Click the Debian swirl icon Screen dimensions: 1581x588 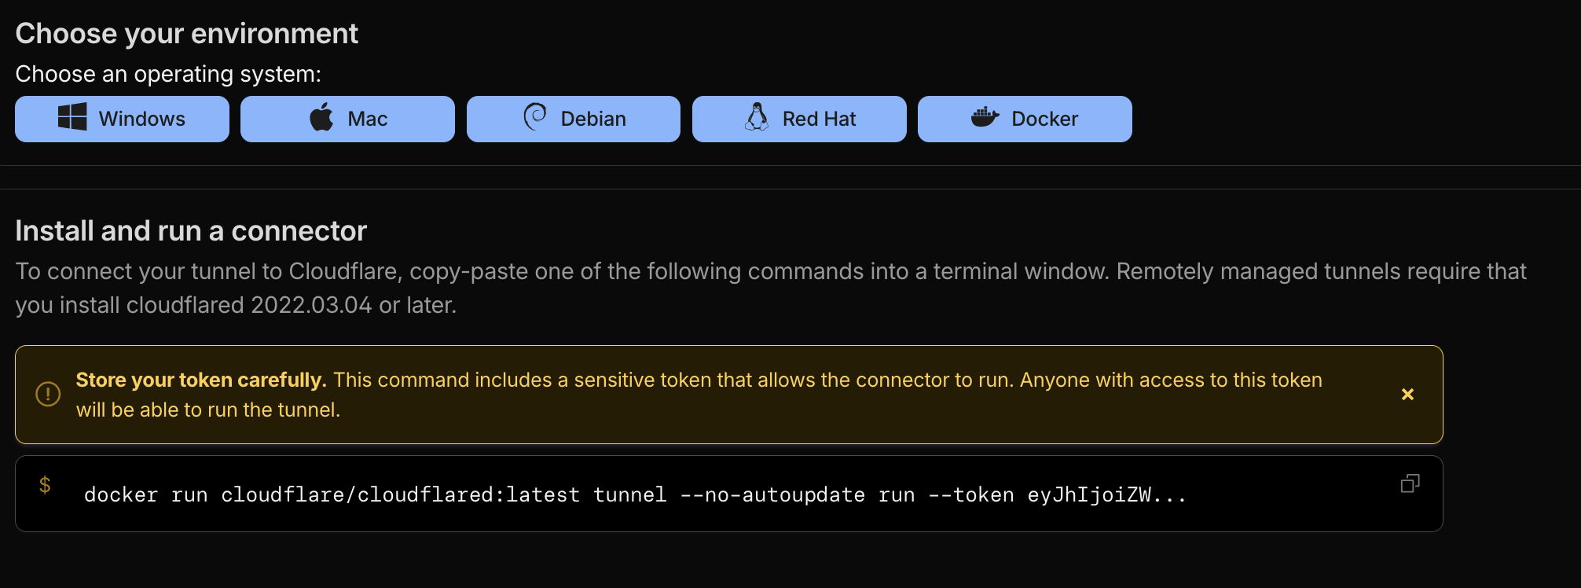pyautogui.click(x=535, y=117)
